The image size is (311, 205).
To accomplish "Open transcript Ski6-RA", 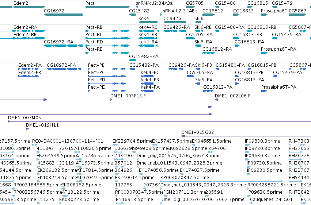I will coord(198,46).
